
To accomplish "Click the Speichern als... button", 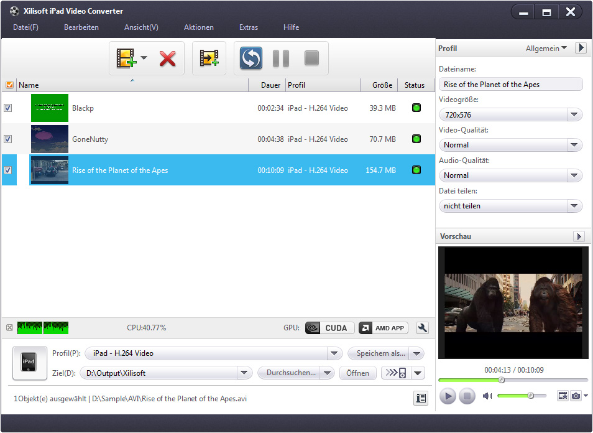I will pyautogui.click(x=379, y=353).
